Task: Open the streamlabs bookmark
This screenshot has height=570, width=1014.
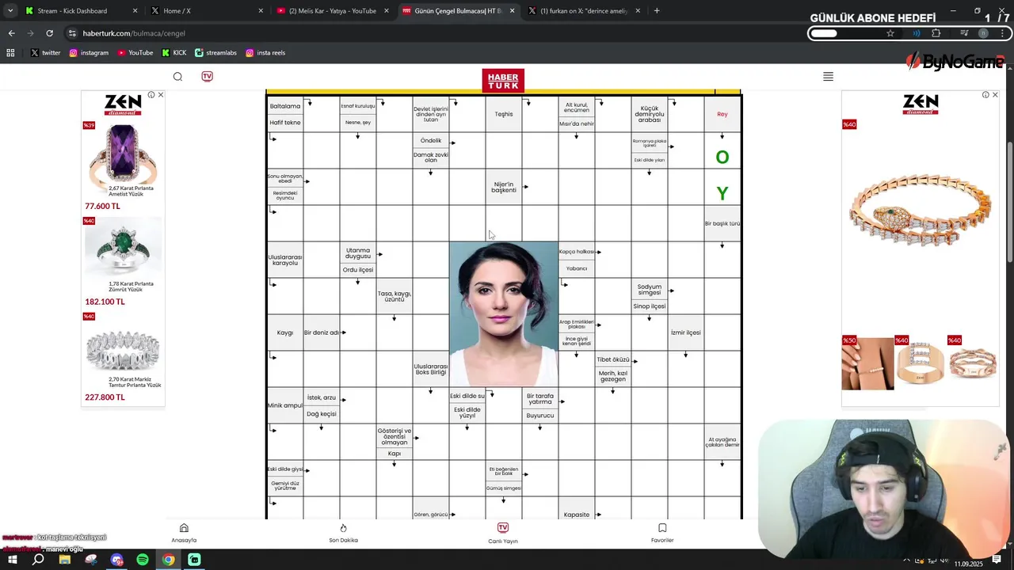Action: (215, 52)
